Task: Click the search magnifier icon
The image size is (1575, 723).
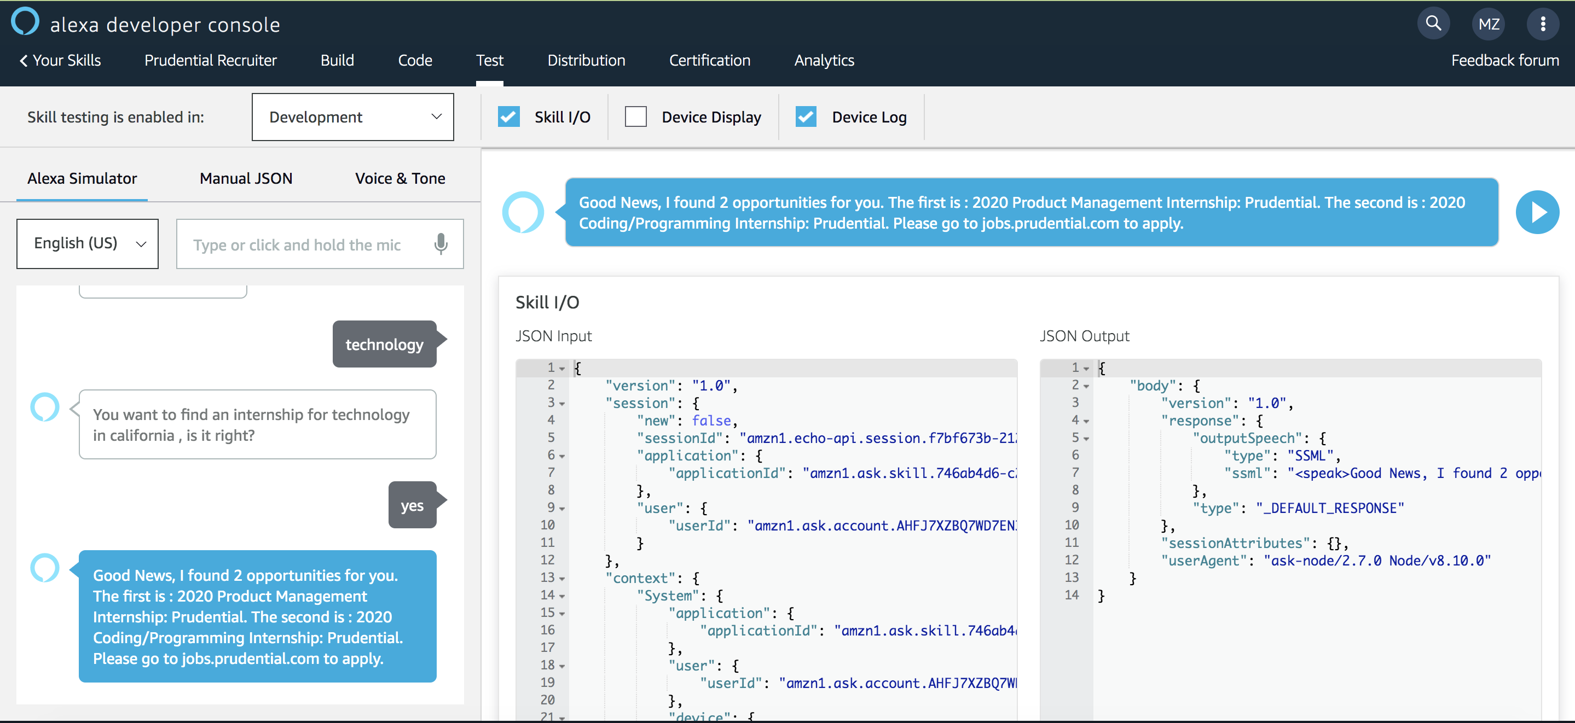Action: tap(1433, 24)
